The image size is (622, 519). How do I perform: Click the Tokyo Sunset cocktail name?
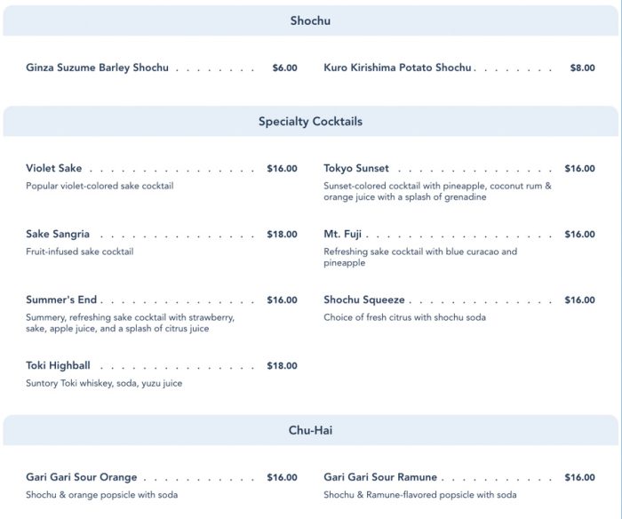tap(356, 168)
